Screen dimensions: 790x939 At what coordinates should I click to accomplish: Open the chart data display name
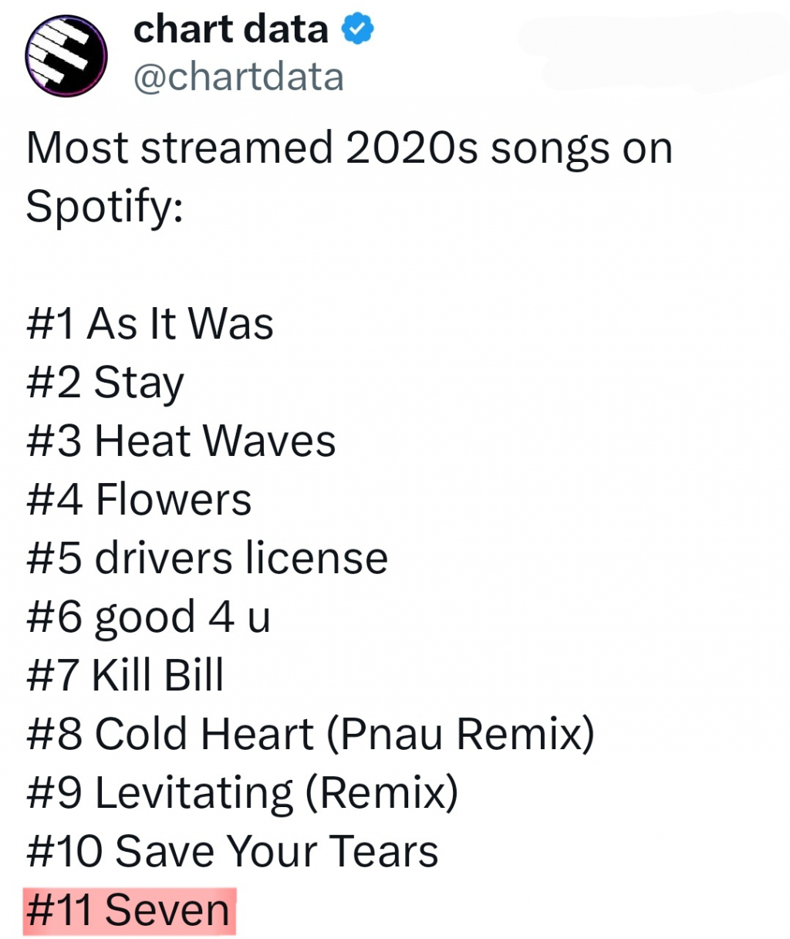[231, 29]
